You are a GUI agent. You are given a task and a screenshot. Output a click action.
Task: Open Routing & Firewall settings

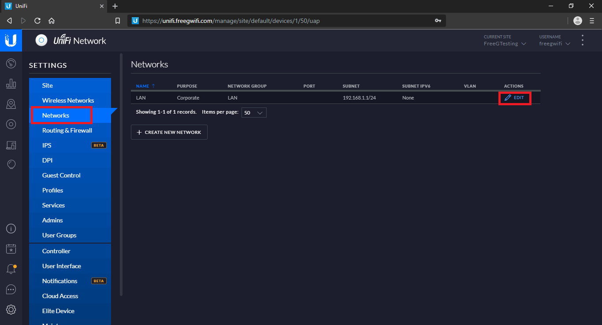70,130
